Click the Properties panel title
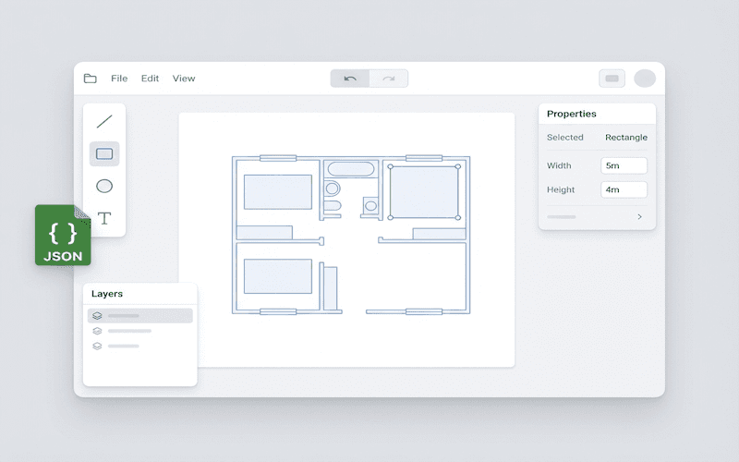Image resolution: width=739 pixels, height=462 pixels. pyautogui.click(x=571, y=114)
